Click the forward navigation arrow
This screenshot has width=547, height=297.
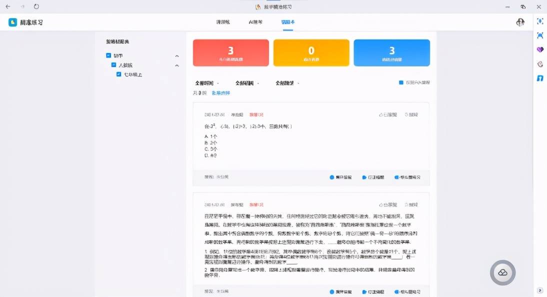click(22, 6)
